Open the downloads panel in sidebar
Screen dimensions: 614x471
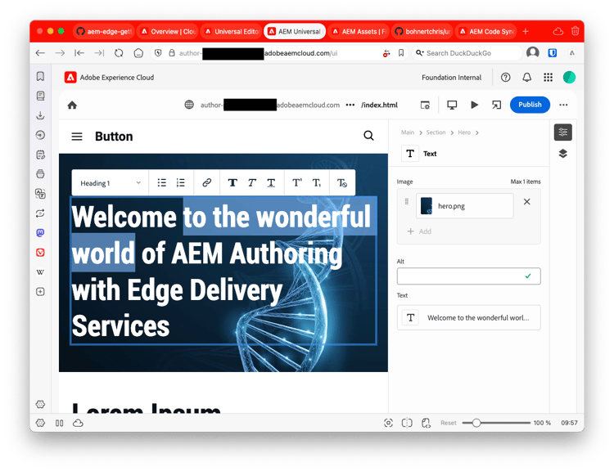click(x=40, y=115)
